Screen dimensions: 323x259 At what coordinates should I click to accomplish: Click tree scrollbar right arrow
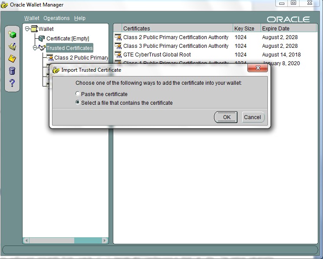105,240
